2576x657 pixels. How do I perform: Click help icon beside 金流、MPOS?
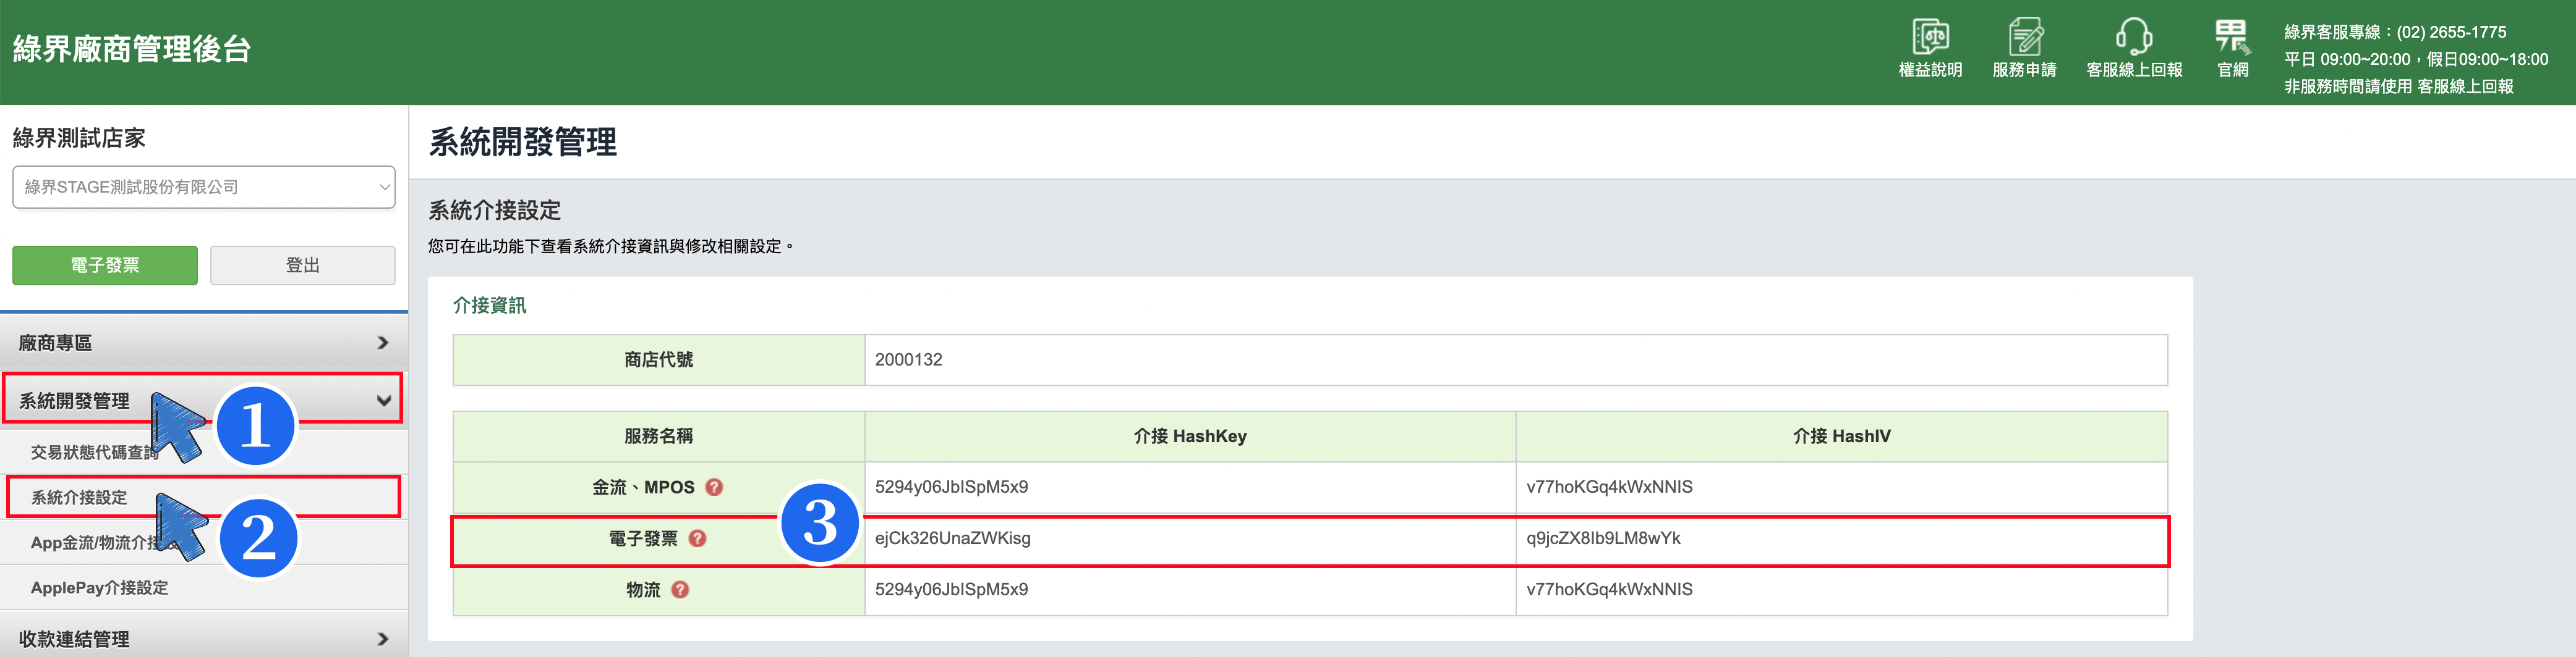tap(714, 487)
